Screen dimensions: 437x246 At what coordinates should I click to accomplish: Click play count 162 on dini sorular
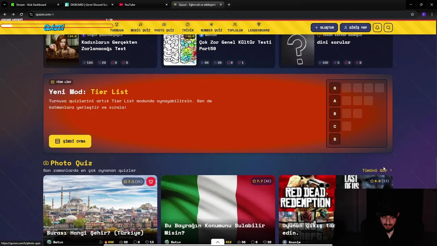[x=323, y=63]
